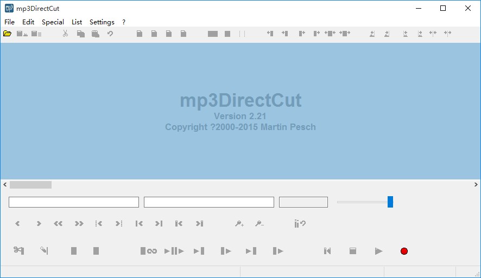Open the File menu
The height and width of the screenshot is (278, 481).
click(10, 22)
